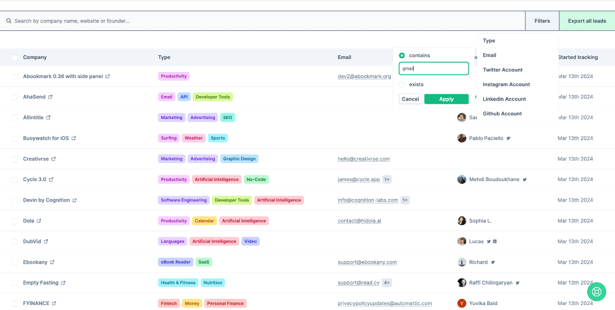Open hello@creativrse.com email link
The height and width of the screenshot is (310, 615).
click(x=363, y=159)
